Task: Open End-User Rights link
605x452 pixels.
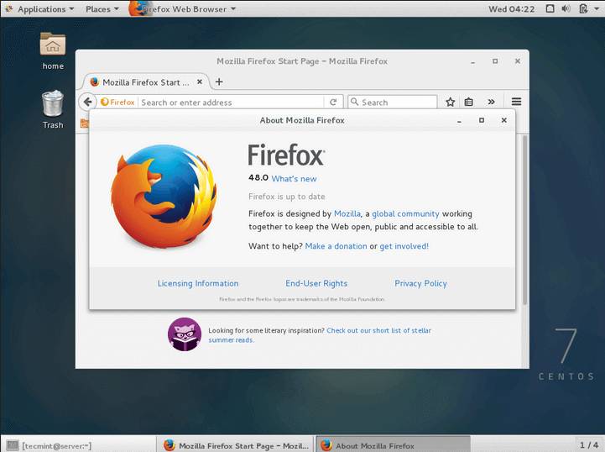Action: (x=316, y=283)
